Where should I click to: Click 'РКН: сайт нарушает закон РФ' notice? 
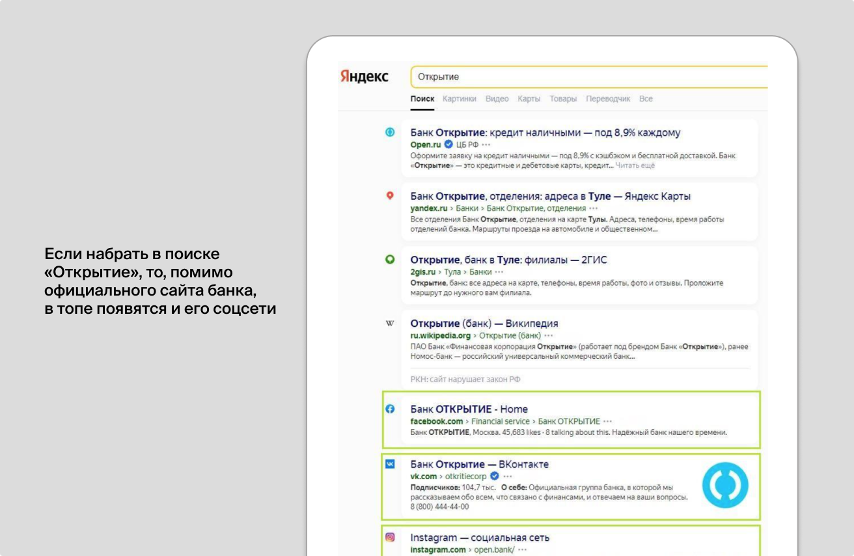pos(465,379)
